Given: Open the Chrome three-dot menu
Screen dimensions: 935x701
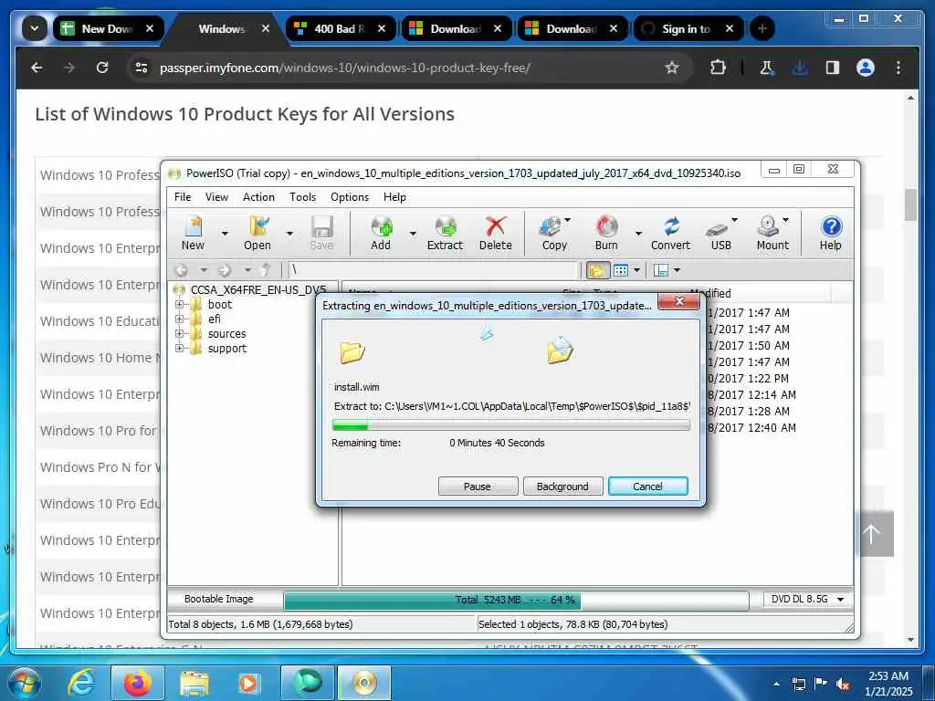Looking at the screenshot, I should click(x=898, y=68).
